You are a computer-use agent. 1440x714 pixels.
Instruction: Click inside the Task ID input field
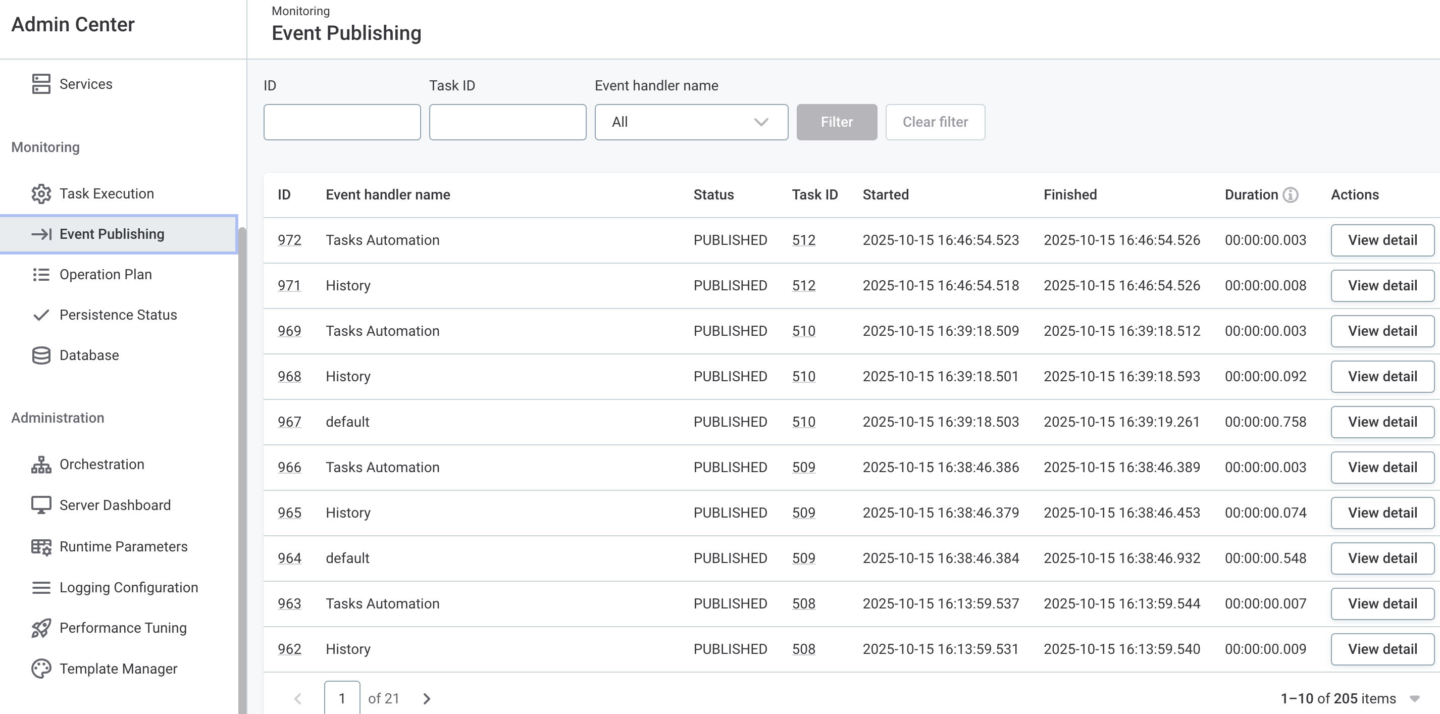click(507, 122)
